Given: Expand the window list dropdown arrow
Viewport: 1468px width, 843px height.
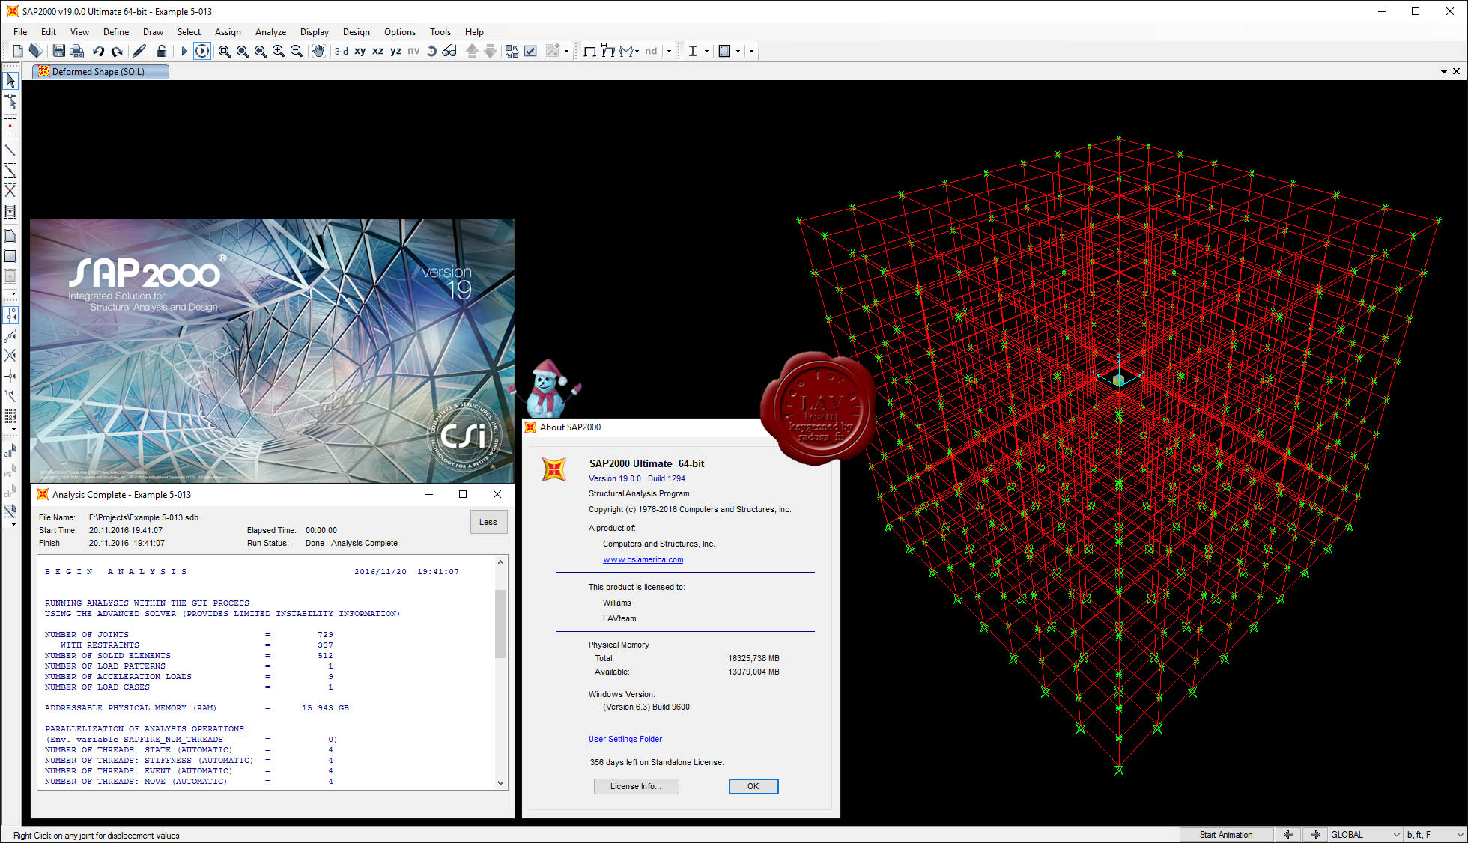Looking at the screenshot, I should pyautogui.click(x=1443, y=72).
